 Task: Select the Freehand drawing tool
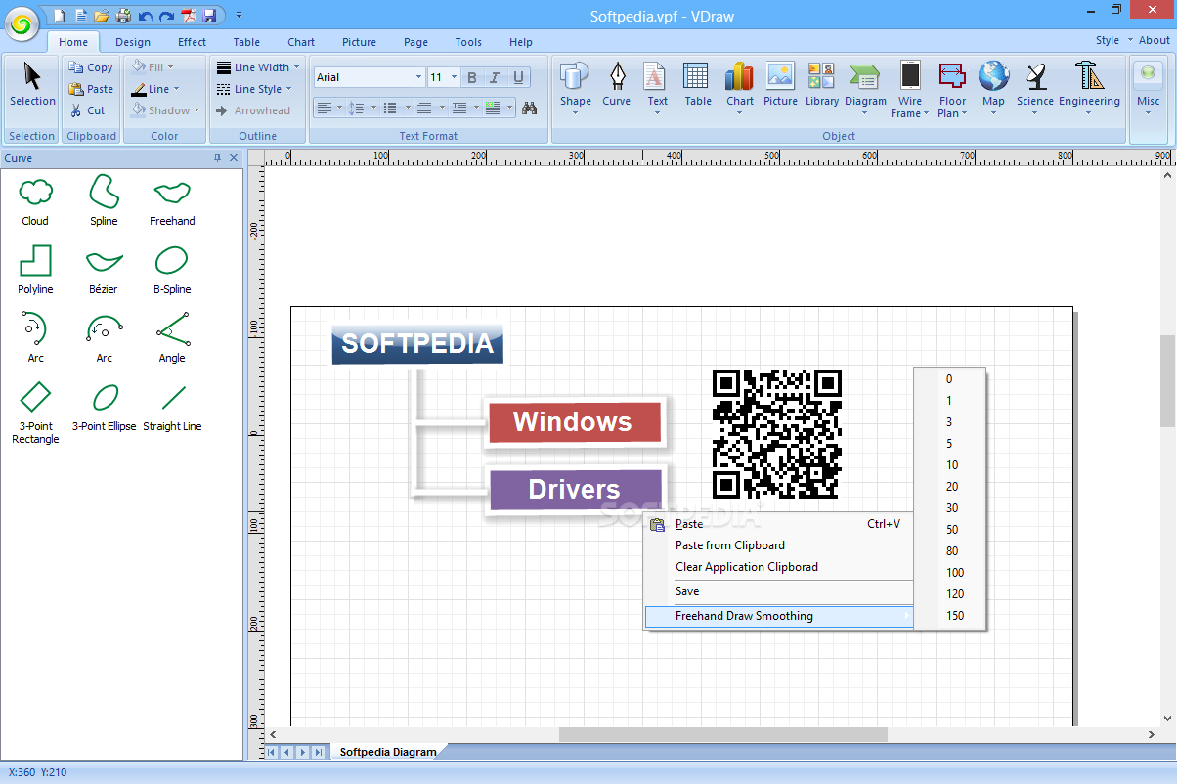tap(172, 201)
